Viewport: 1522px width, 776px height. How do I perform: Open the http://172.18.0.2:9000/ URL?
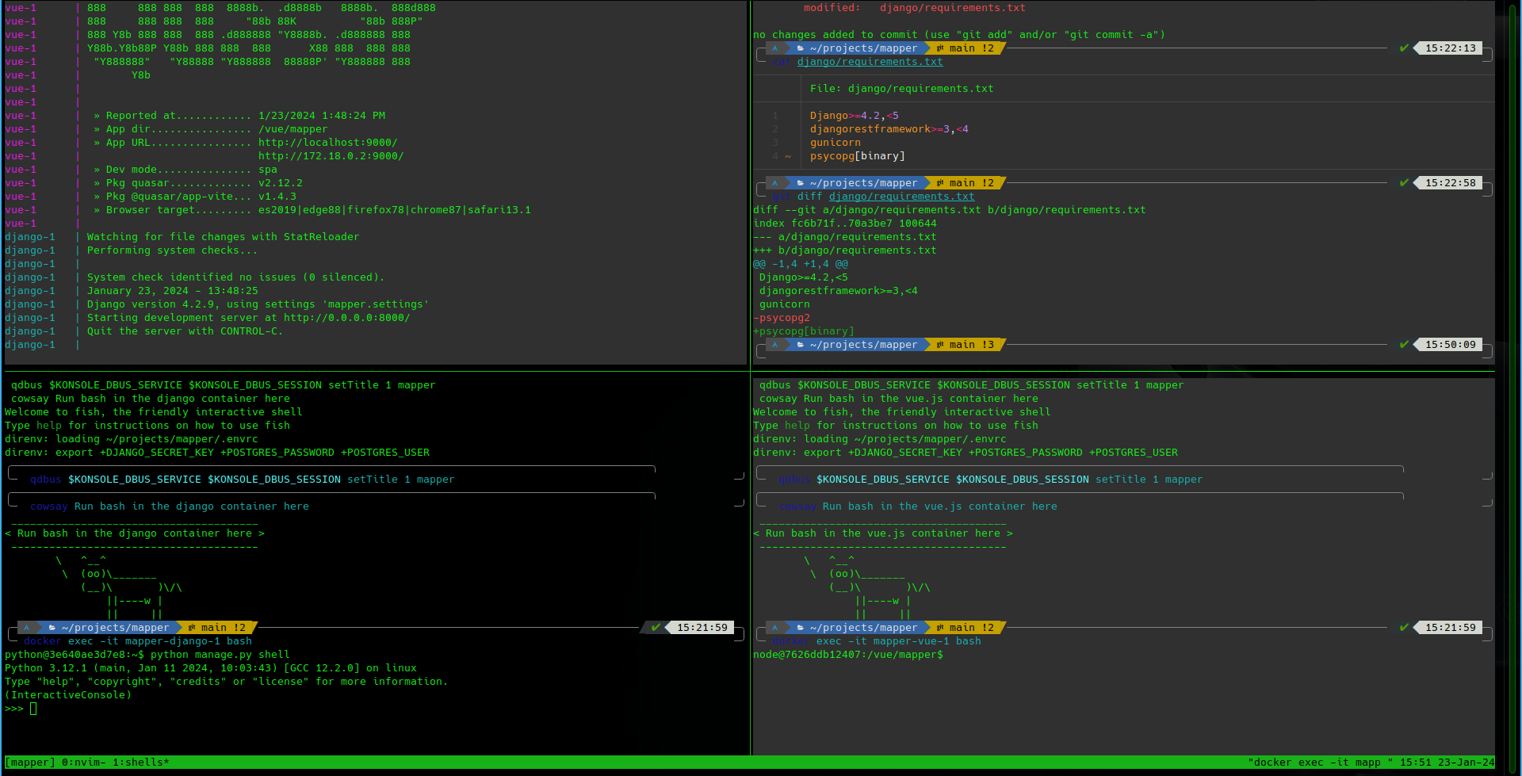pyautogui.click(x=331, y=156)
